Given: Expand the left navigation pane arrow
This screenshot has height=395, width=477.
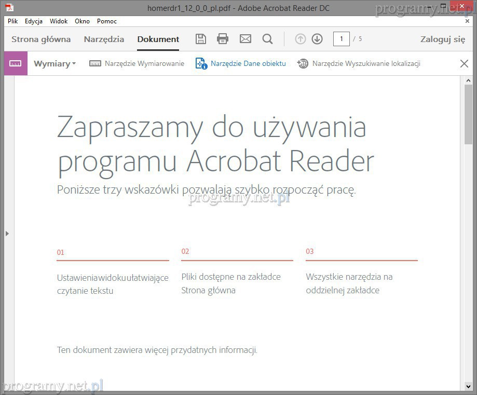Looking at the screenshot, I should [7, 234].
